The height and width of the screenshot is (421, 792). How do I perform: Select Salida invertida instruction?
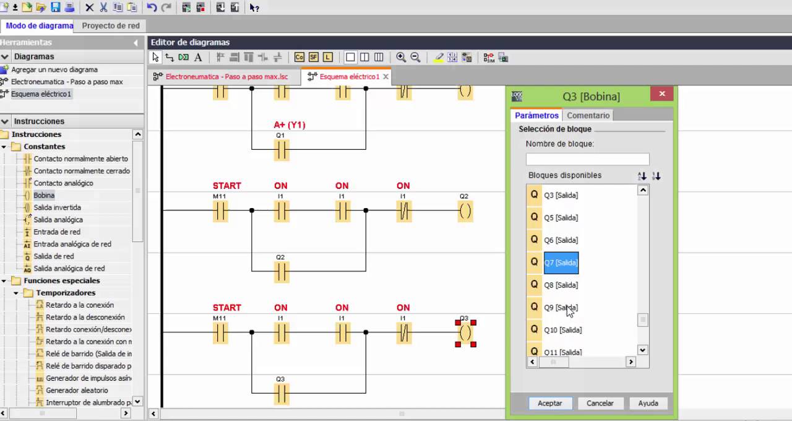57,207
